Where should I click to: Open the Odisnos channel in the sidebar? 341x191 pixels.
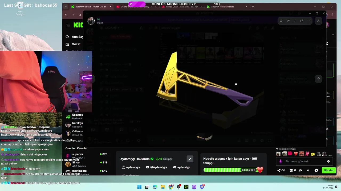[74, 133]
